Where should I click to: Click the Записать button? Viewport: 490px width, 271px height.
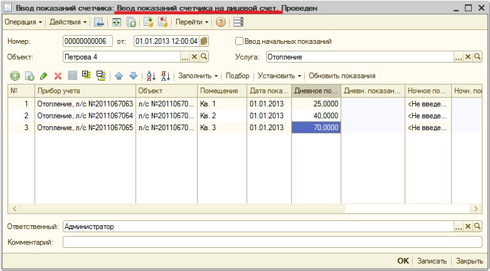coord(432,261)
